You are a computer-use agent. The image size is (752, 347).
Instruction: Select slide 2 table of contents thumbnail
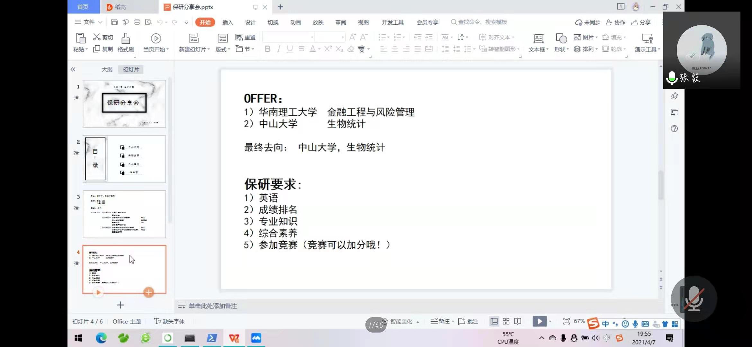124,159
